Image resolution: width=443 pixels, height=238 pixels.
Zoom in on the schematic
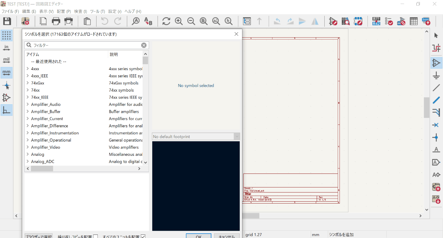click(x=179, y=21)
